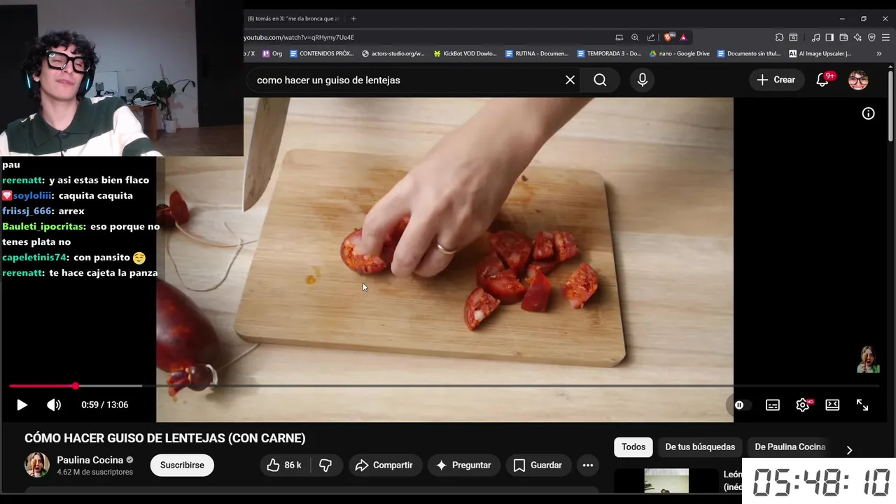Open the account avatar menu
This screenshot has width=896, height=504.
[858, 80]
